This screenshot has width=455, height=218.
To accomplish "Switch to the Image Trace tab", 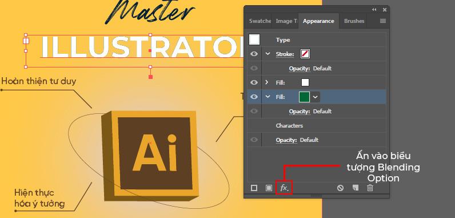I will coord(287,21).
